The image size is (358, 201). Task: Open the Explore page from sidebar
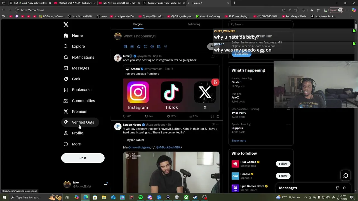pyautogui.click(x=74, y=46)
